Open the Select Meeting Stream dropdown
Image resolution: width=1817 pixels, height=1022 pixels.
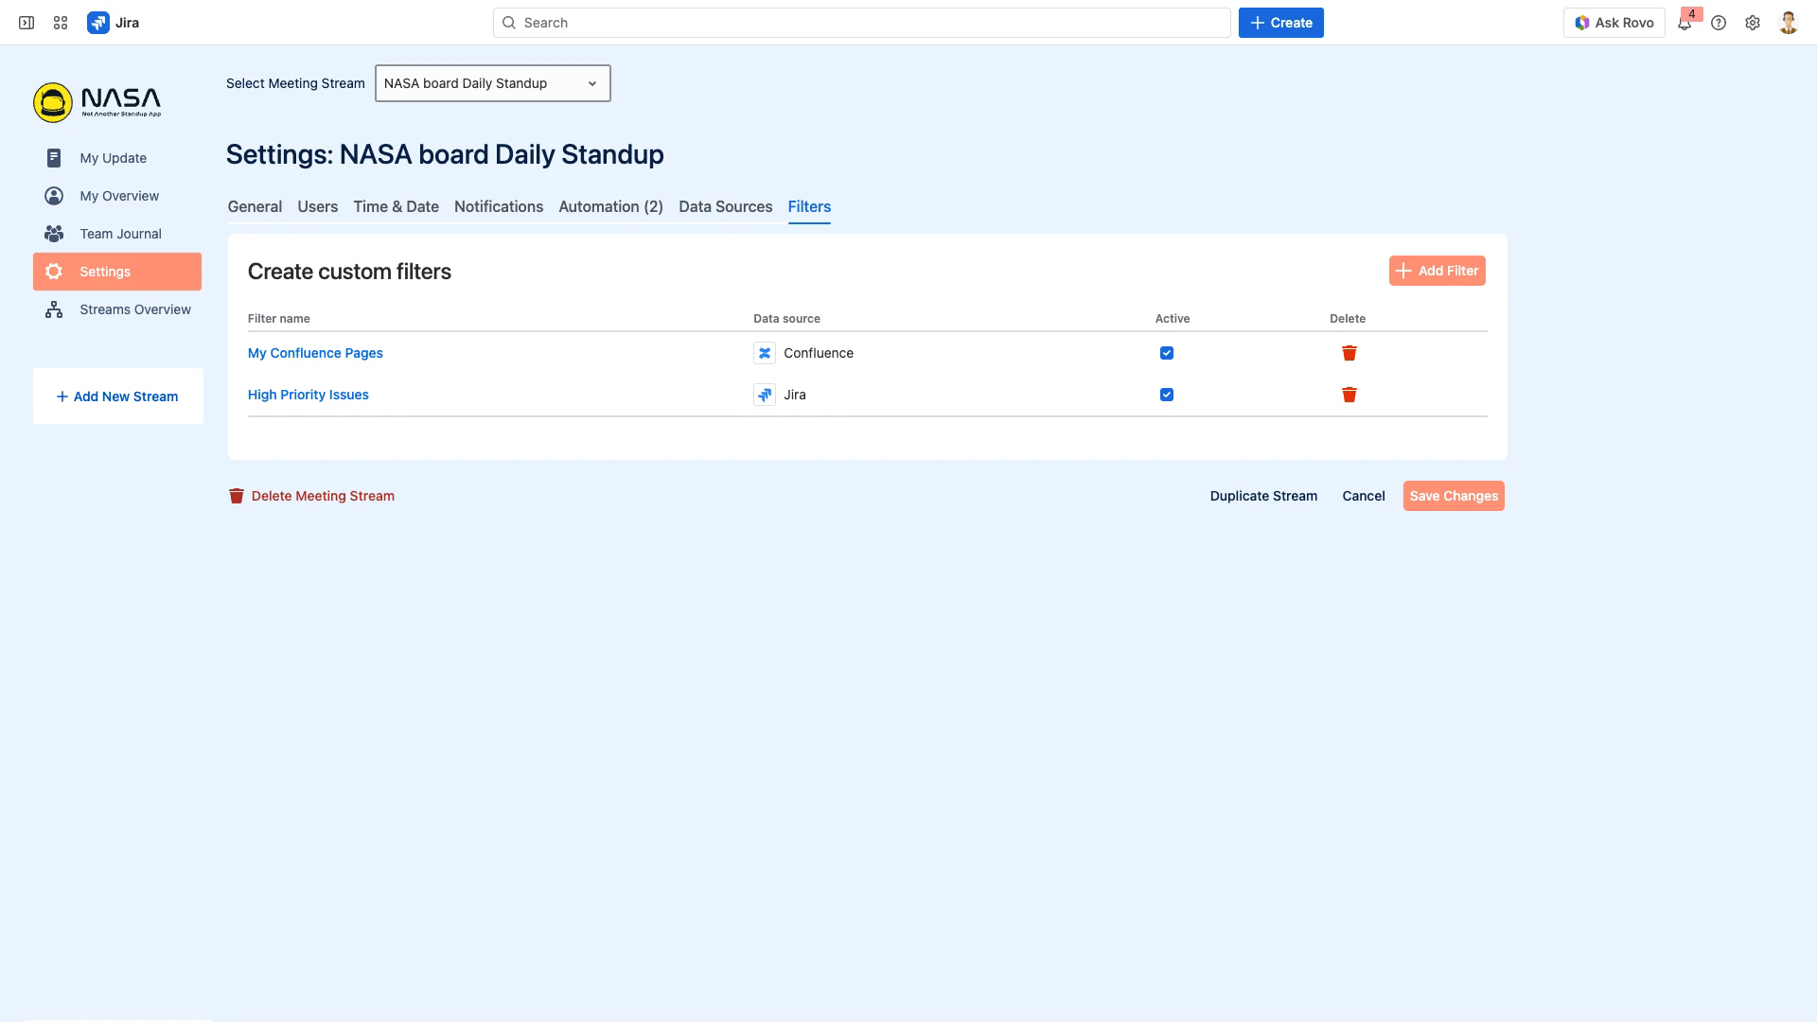click(x=492, y=83)
